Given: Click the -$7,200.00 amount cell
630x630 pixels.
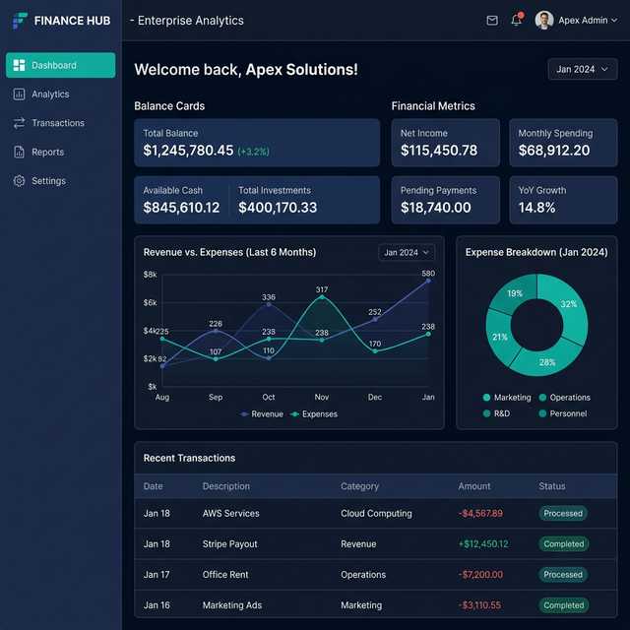Looking at the screenshot, I should pyautogui.click(x=480, y=575).
